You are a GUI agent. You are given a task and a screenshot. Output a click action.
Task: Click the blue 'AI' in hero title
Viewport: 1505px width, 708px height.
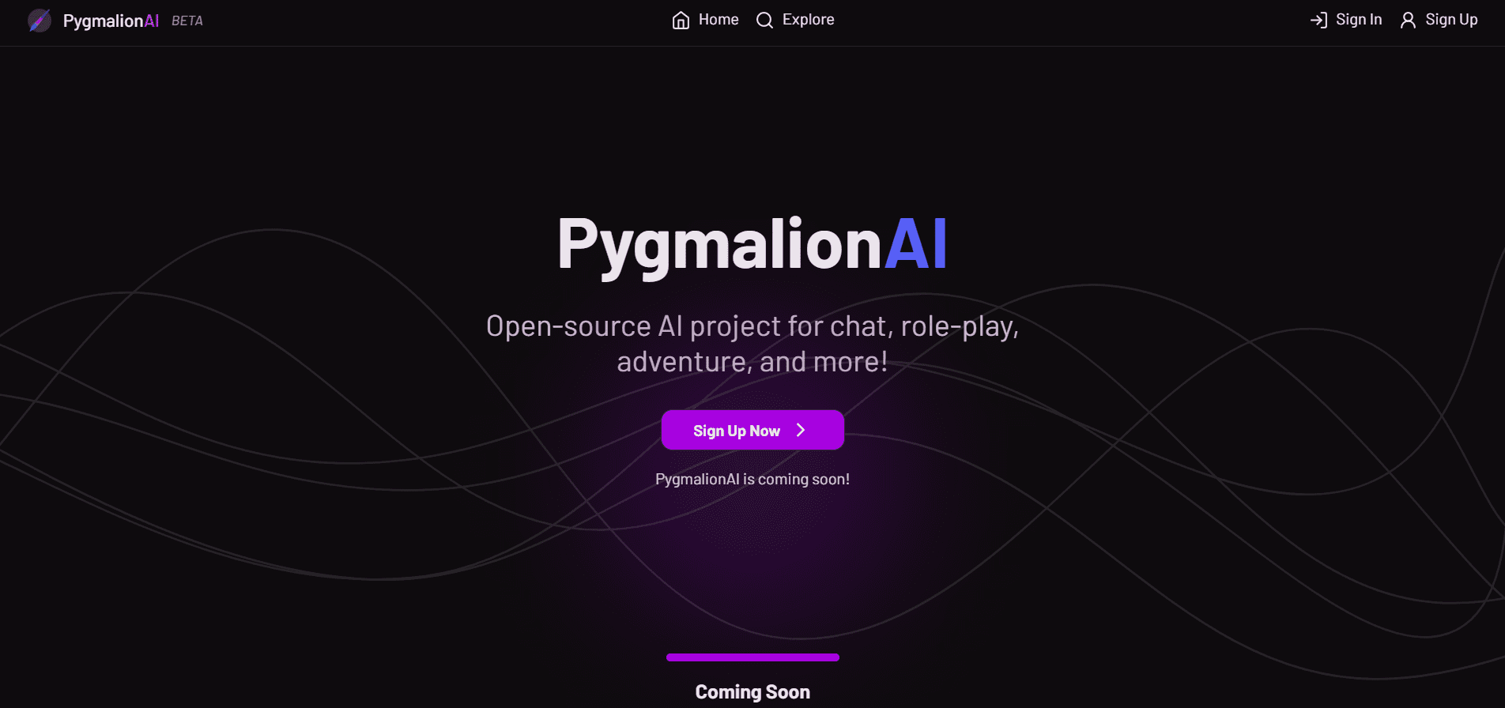(916, 243)
